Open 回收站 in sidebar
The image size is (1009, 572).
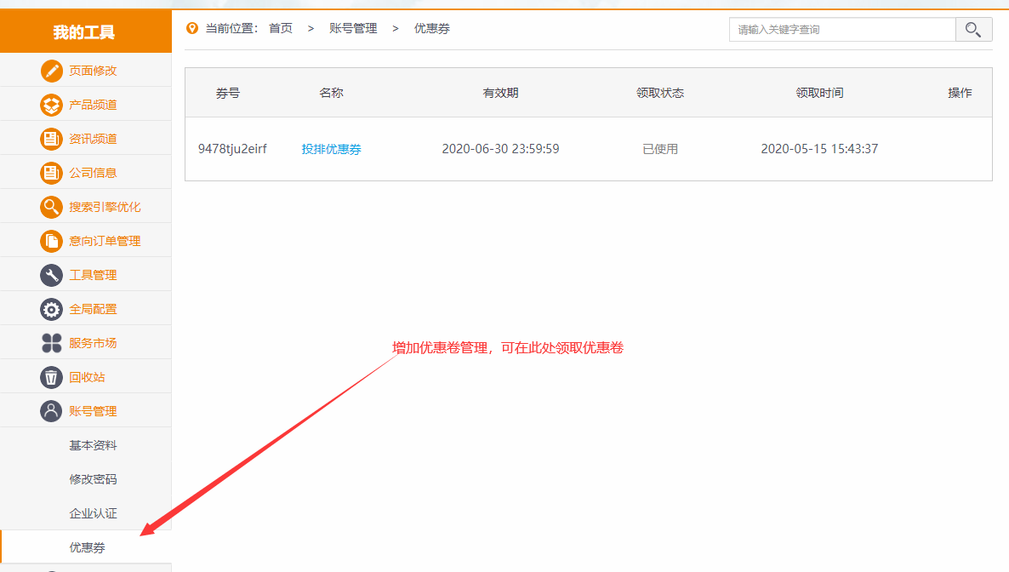tap(86, 377)
